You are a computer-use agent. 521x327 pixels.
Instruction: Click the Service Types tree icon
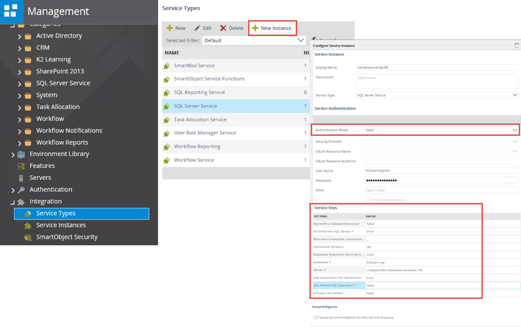(28, 214)
